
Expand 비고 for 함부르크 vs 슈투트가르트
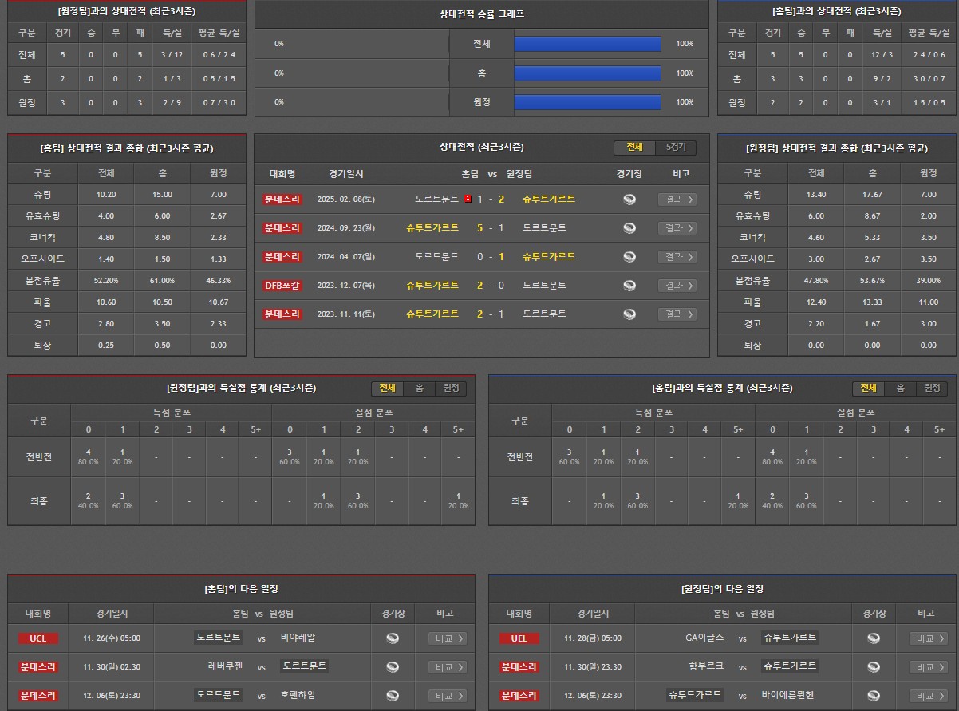pyautogui.click(x=928, y=667)
